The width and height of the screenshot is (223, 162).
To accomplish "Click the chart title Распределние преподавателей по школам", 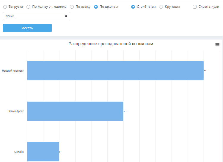I will point(111,44).
